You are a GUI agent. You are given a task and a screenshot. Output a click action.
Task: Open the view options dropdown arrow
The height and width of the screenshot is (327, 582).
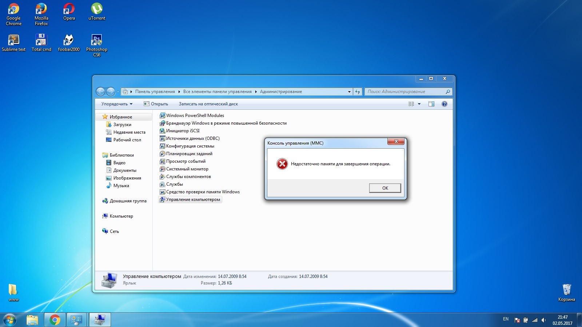click(419, 104)
